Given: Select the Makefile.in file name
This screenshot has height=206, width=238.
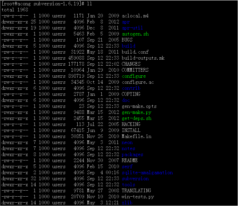Looking at the screenshot, I should [137, 136].
